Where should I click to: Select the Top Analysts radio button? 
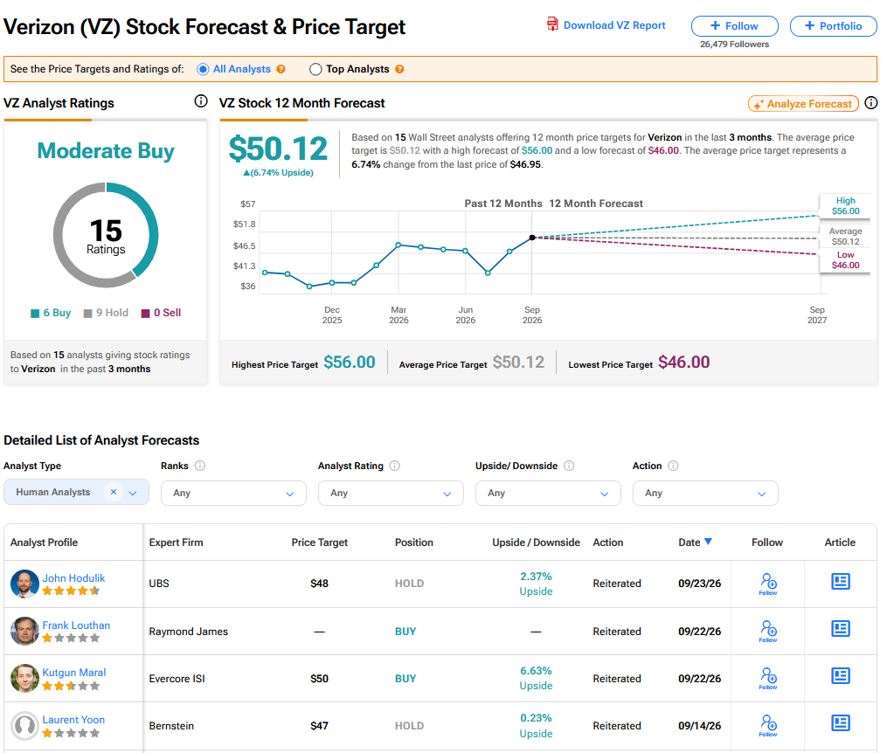[315, 69]
